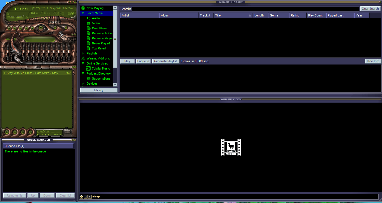
Task: Open Winamp Add-ons in library tree
Action: pyautogui.click(x=98, y=58)
